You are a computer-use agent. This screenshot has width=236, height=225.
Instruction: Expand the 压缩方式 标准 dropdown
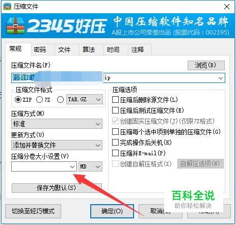coord(57,124)
